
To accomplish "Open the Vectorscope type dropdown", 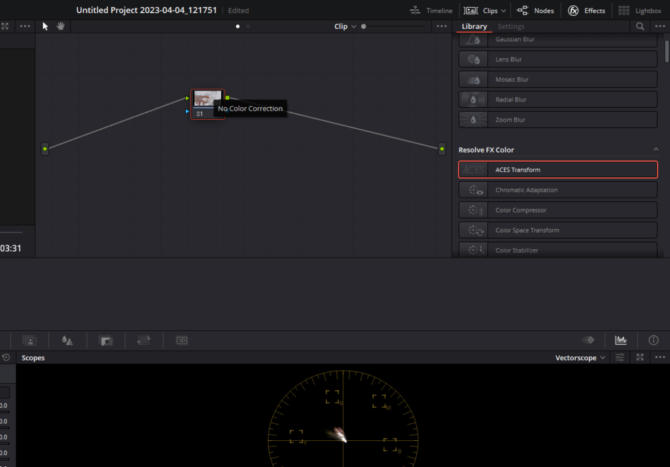I will click(x=580, y=358).
